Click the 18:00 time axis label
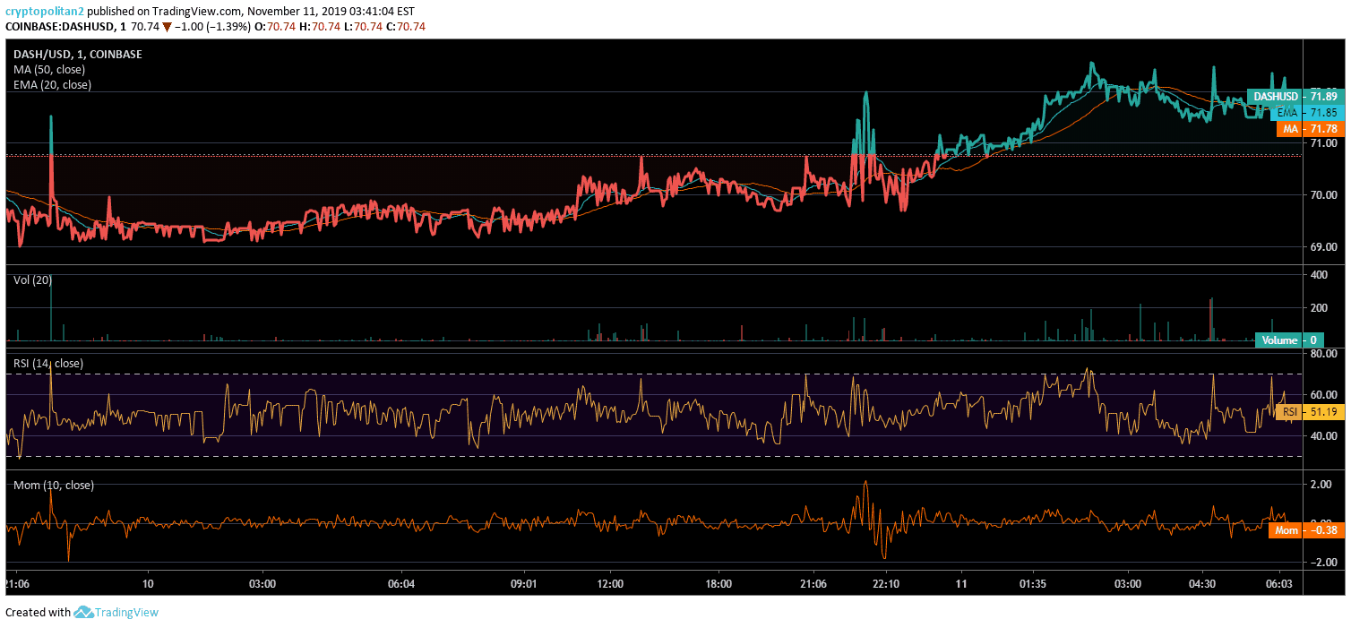Image resolution: width=1351 pixels, height=628 pixels. (719, 584)
